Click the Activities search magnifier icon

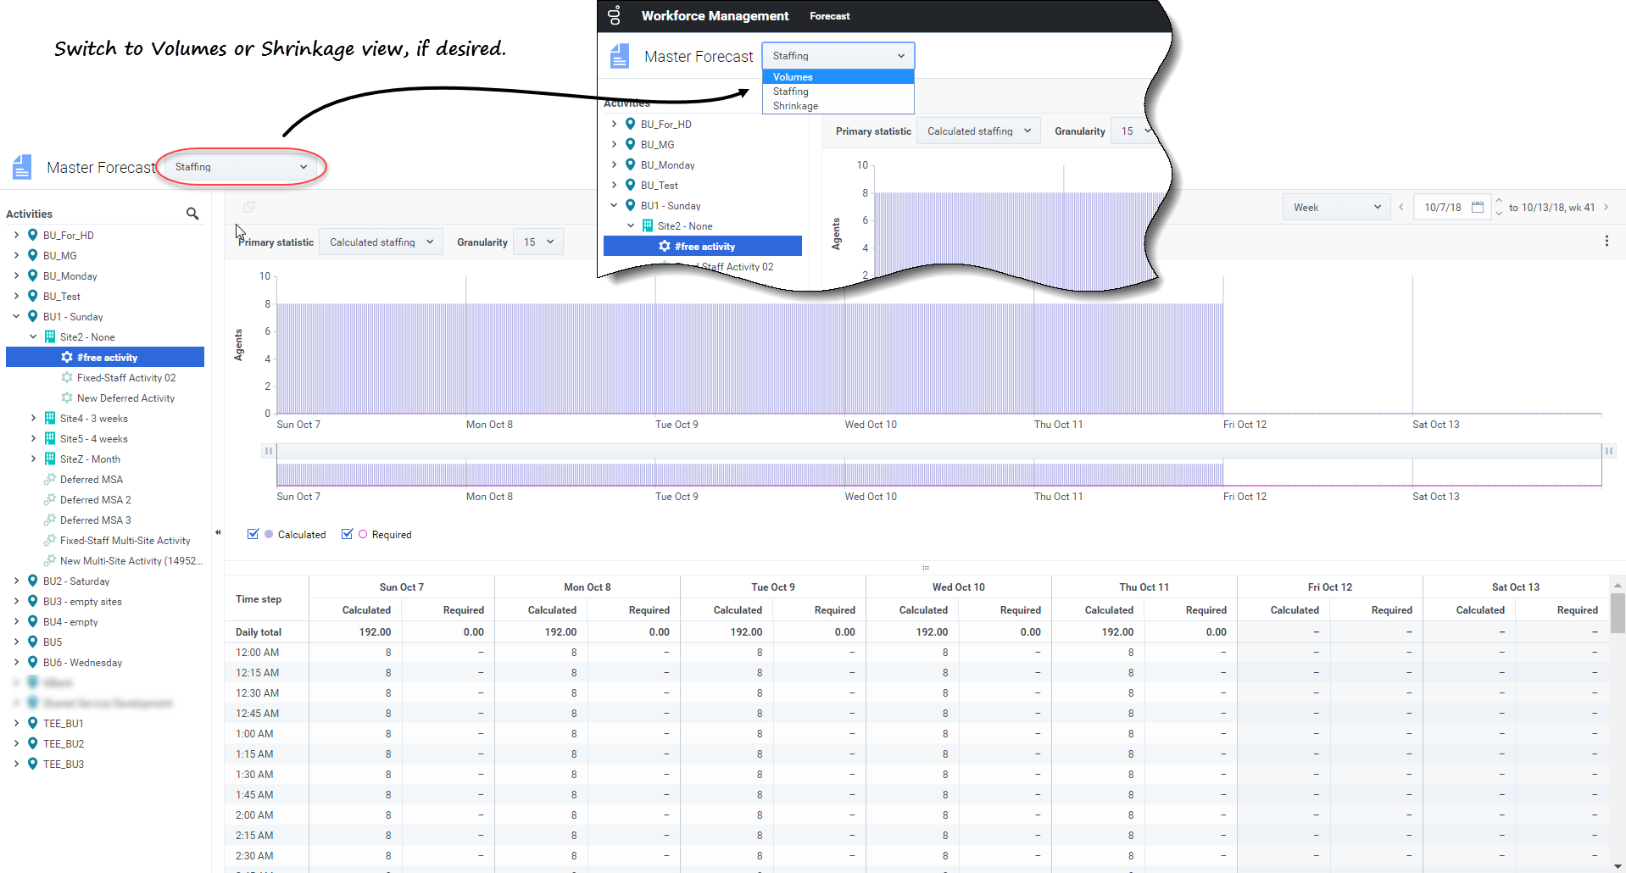pyautogui.click(x=192, y=214)
